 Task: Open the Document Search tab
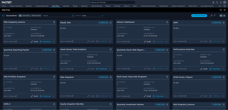coord(207,6)
